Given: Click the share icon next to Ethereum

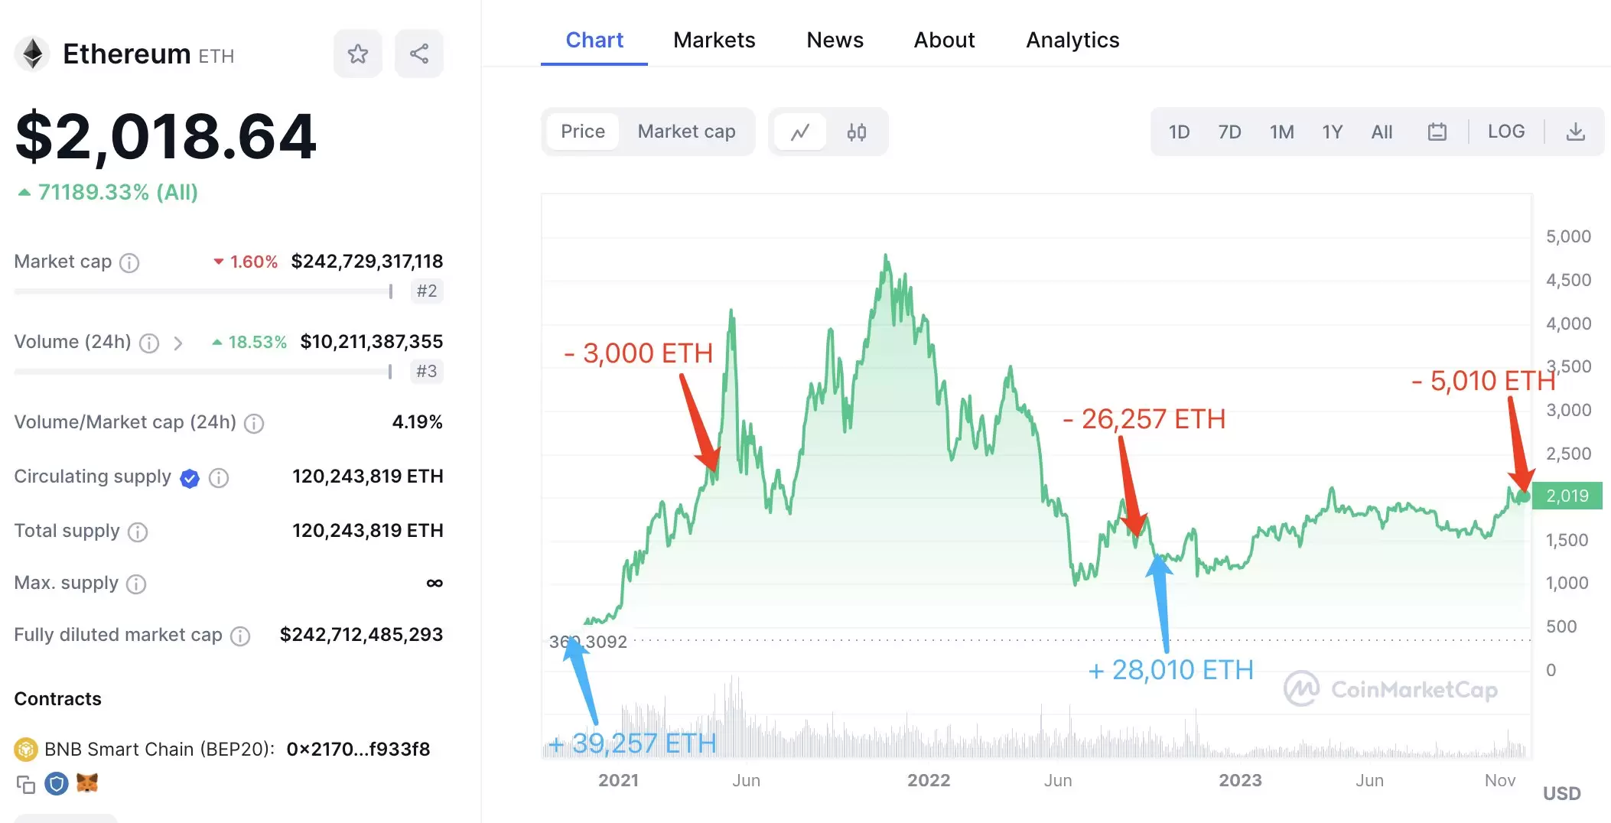Looking at the screenshot, I should 418,54.
